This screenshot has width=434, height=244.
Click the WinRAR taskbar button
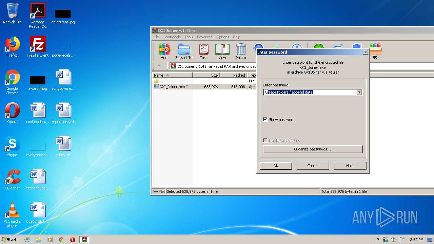click(x=84, y=240)
